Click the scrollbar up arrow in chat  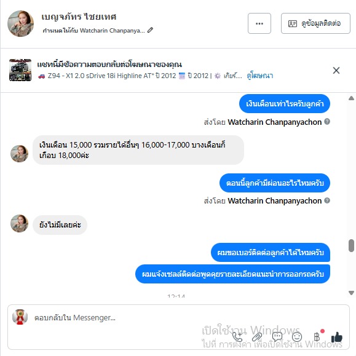(x=351, y=98)
